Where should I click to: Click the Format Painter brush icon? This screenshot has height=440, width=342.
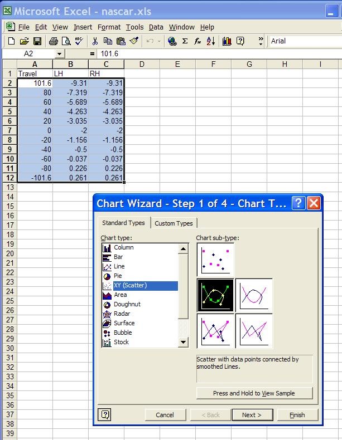134,41
